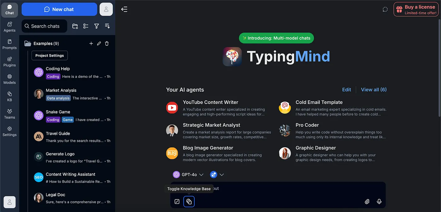
Task: Open the Coding Help chat
Action: pyautogui.click(x=72, y=72)
